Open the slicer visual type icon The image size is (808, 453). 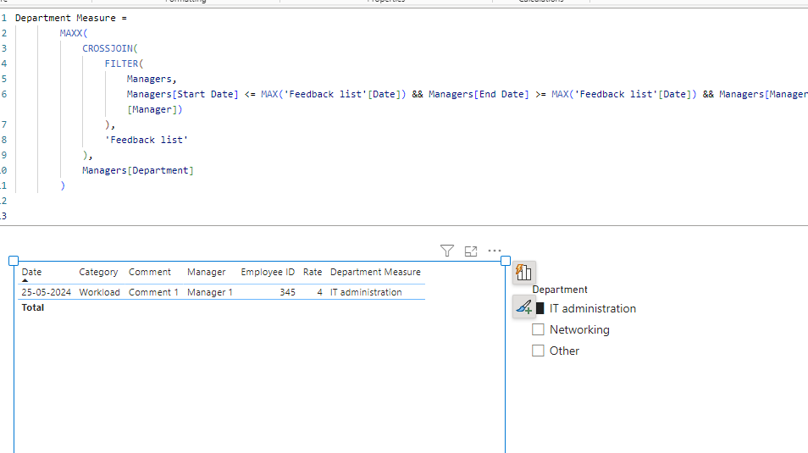click(x=523, y=272)
